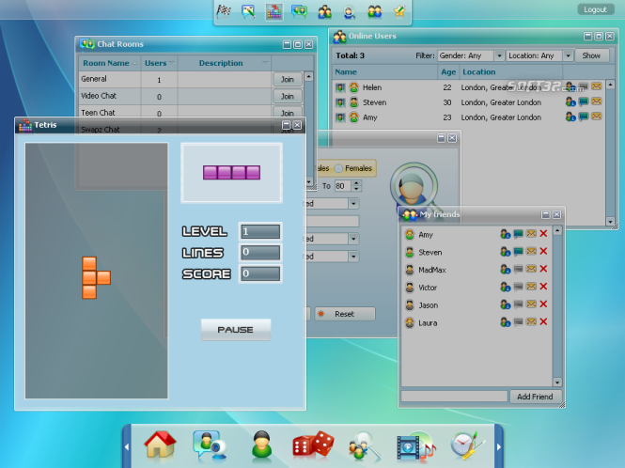Image resolution: width=625 pixels, height=468 pixels.
Task: Click the webcam icon beside Helen in Online Users
Action: (340, 87)
